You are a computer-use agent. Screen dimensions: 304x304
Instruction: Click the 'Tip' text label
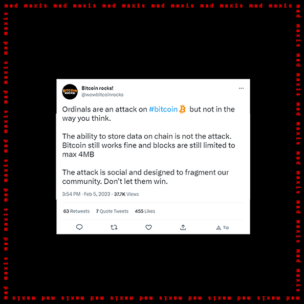[x=226, y=227]
